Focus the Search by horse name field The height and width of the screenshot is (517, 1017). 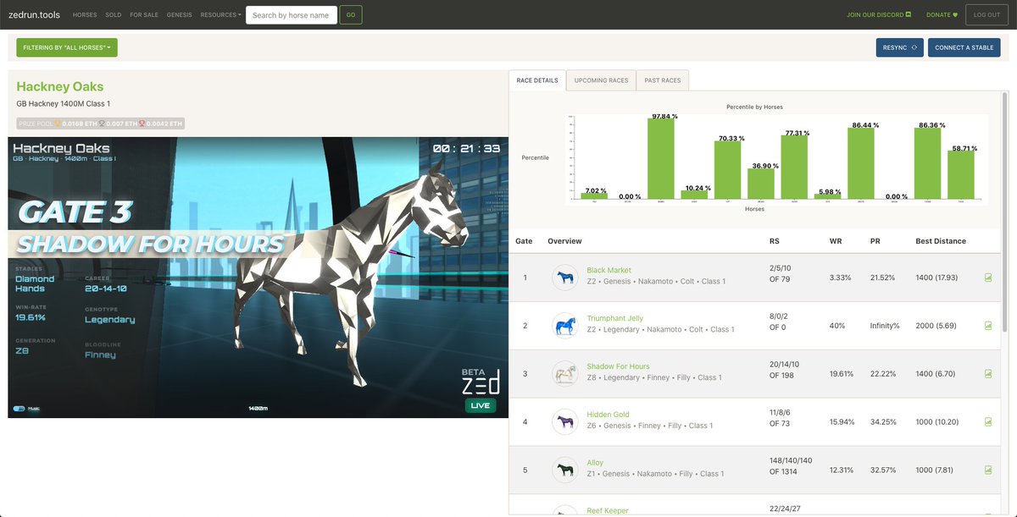tap(291, 14)
